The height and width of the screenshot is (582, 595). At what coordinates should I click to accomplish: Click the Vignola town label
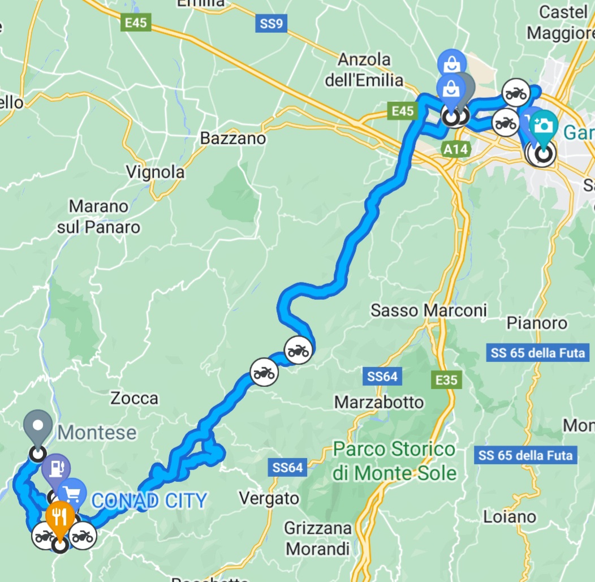click(155, 172)
